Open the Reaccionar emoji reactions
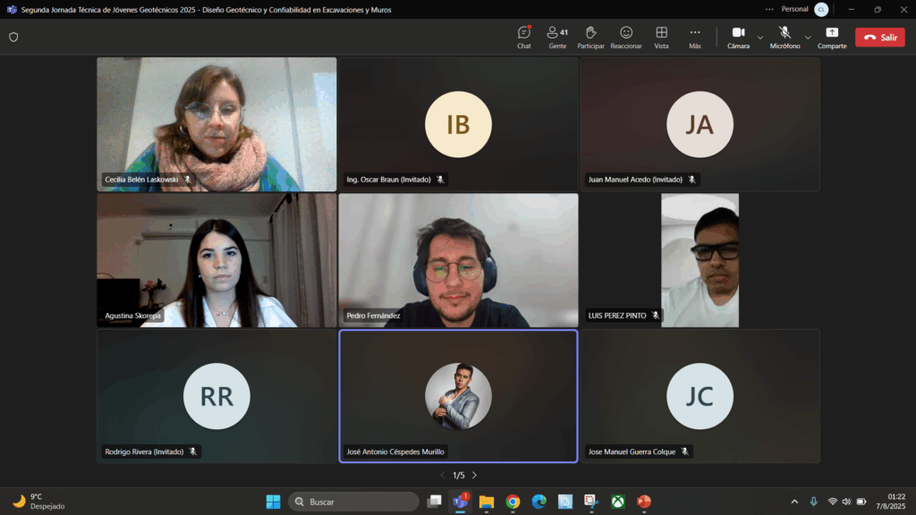The height and width of the screenshot is (515, 916). (626, 37)
